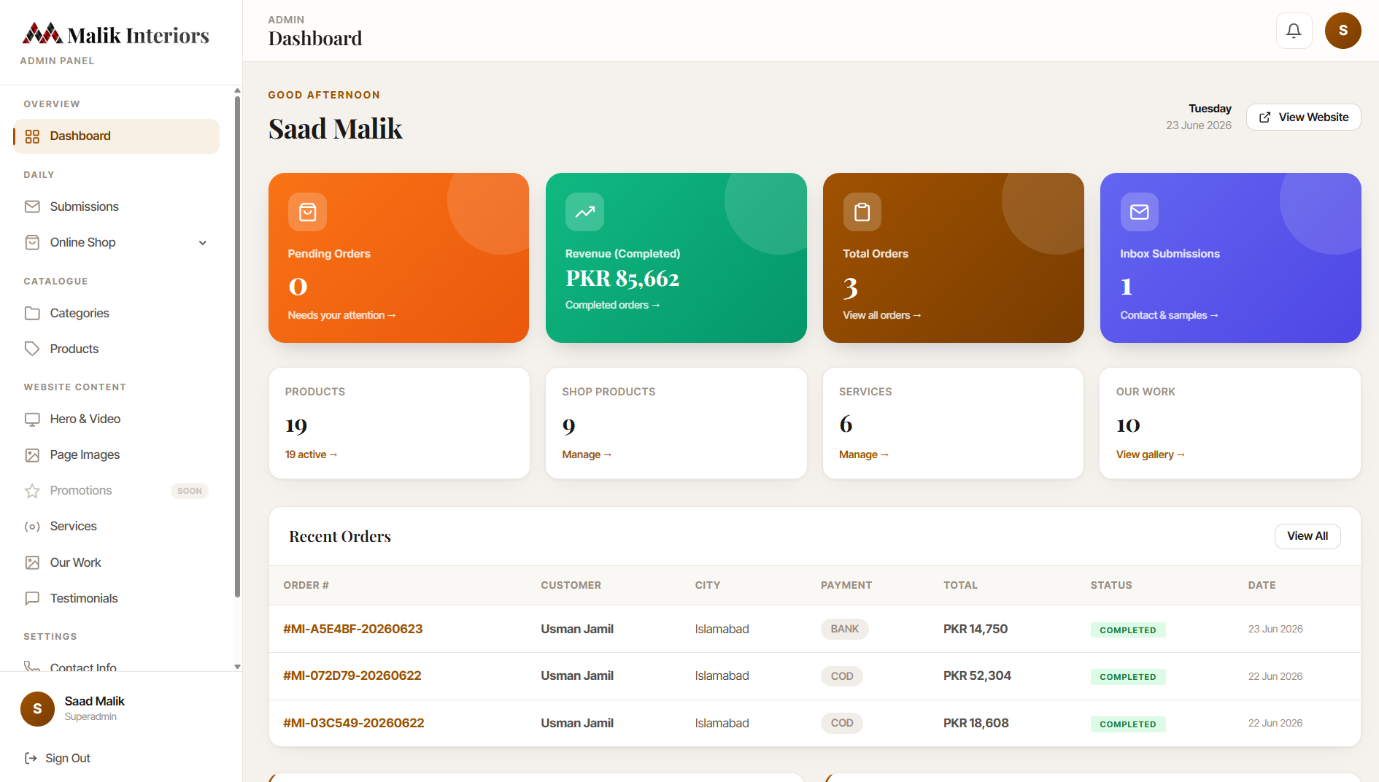This screenshot has width=1379, height=782.
Task: Follow the Needs your attention link
Action: click(341, 315)
